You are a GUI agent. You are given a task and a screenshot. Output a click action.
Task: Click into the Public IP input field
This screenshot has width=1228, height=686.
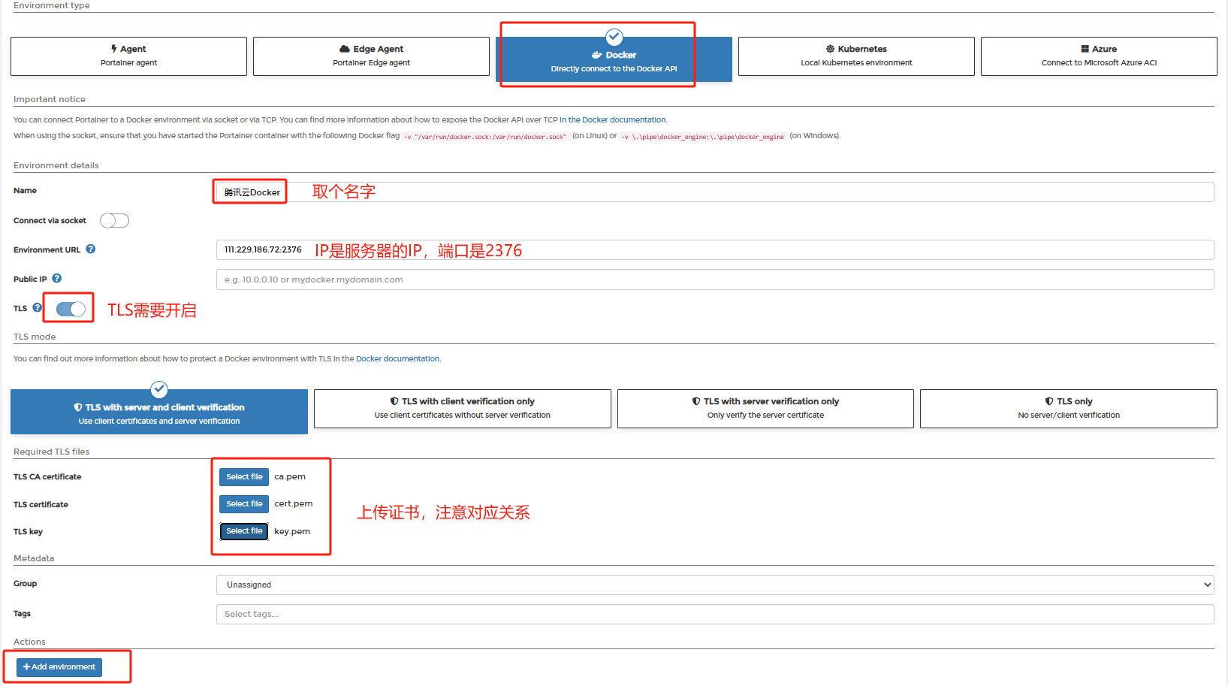point(714,280)
